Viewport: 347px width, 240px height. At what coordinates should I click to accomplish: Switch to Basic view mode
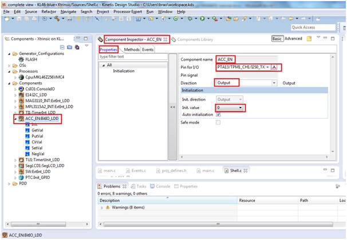click(277, 39)
